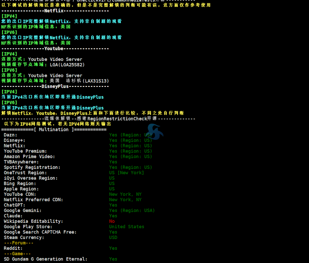Click the Claude: row label
Image resolution: width=309 pixels, height=263 pixels.
(13, 216)
